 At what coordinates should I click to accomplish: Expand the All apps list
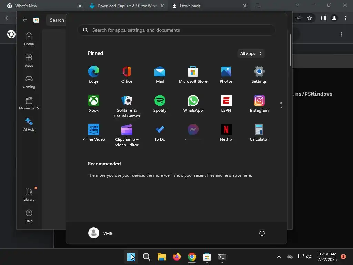pos(251,53)
